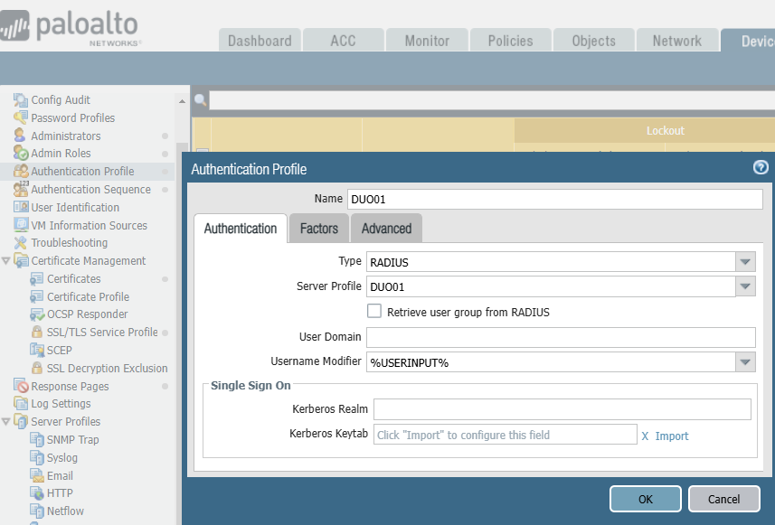Select Response Pages label in the tree
This screenshot has width=775, height=525.
tap(70, 386)
